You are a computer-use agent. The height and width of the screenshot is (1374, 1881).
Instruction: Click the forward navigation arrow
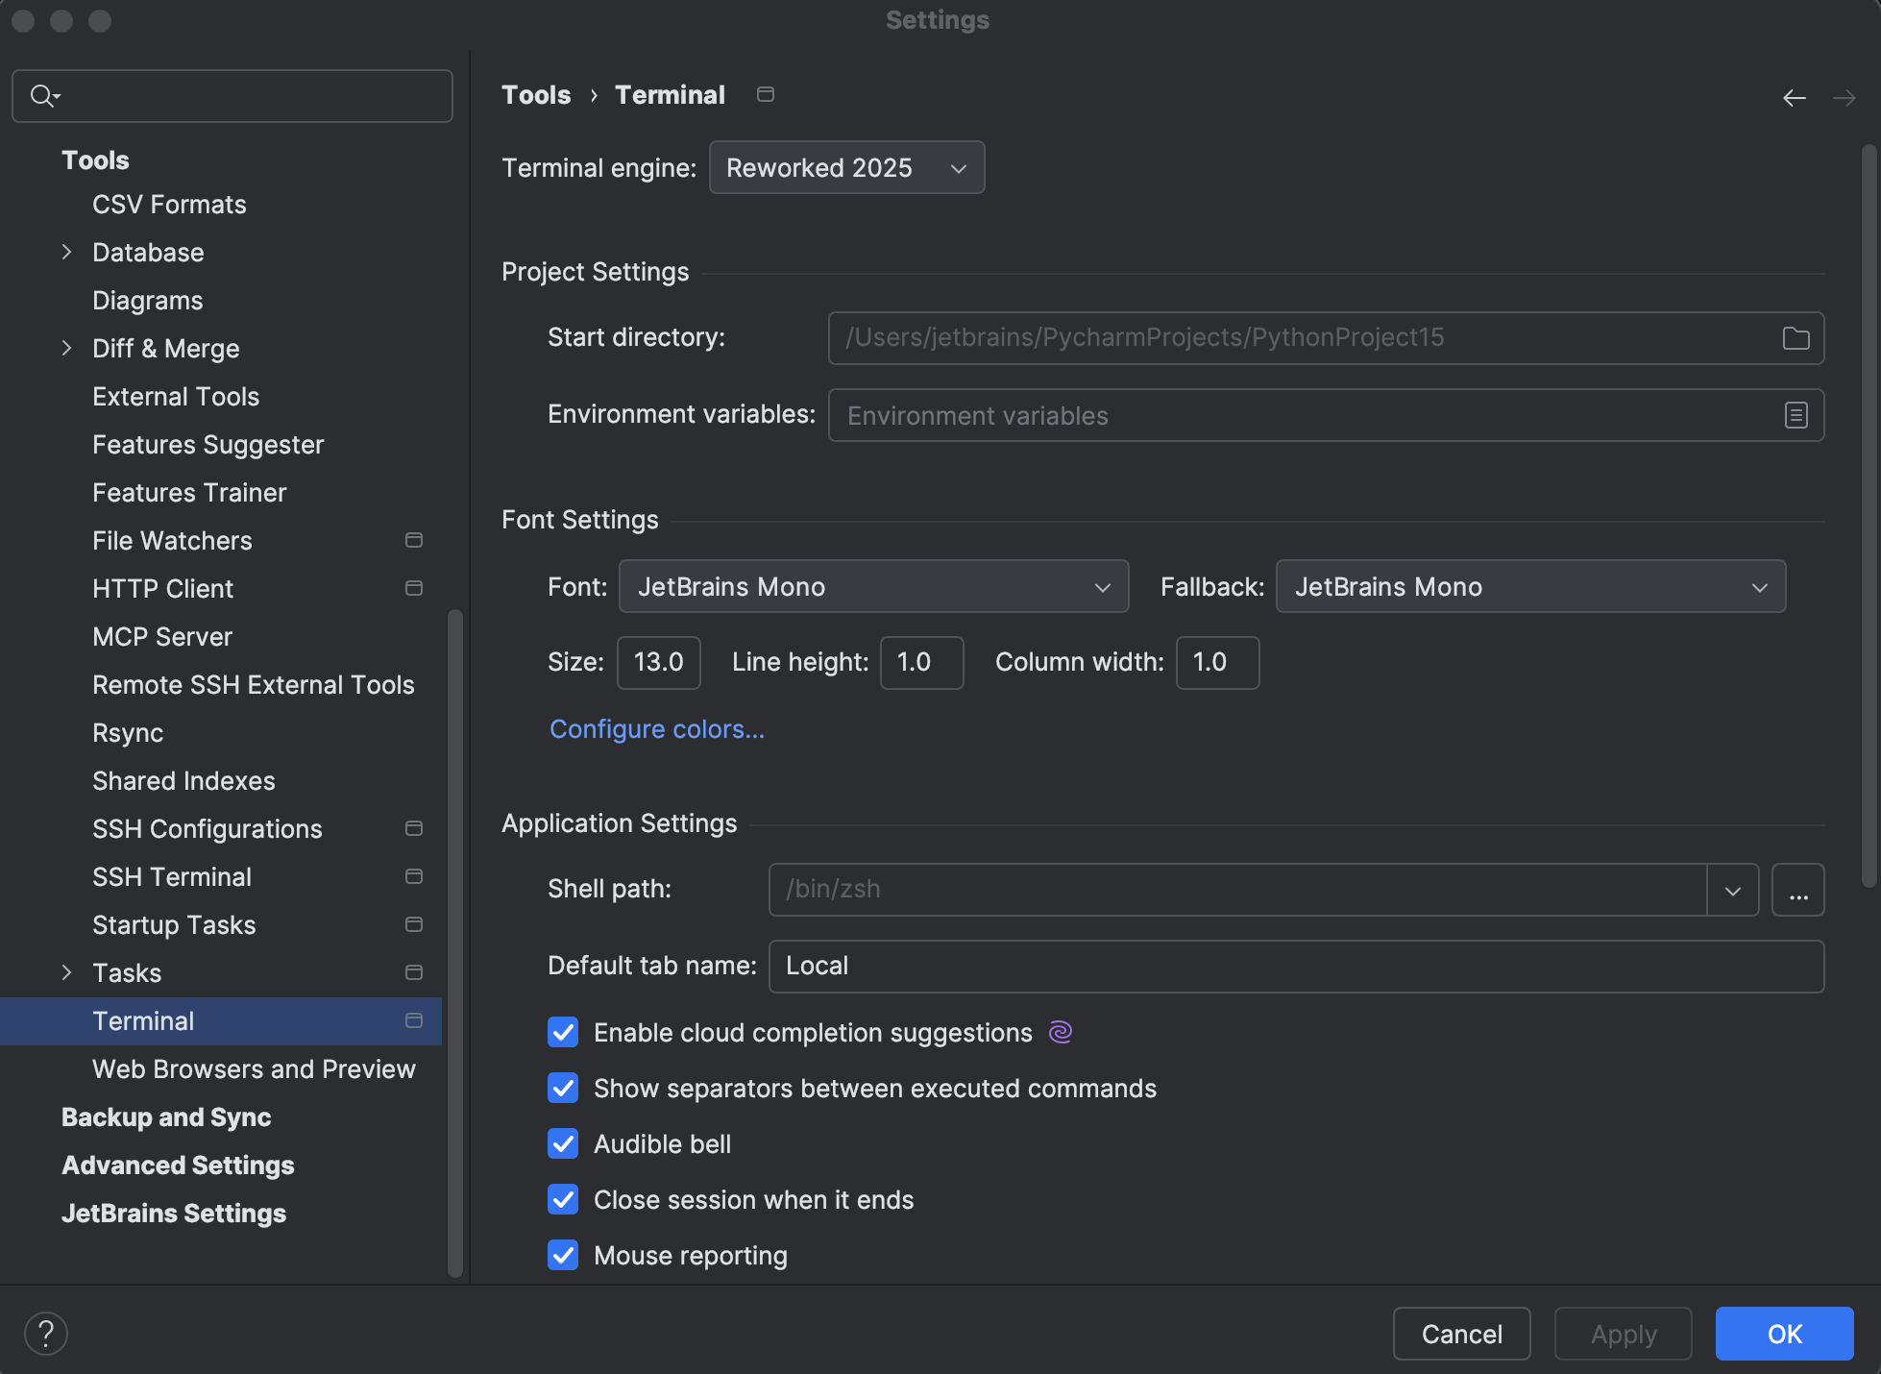[x=1844, y=97]
